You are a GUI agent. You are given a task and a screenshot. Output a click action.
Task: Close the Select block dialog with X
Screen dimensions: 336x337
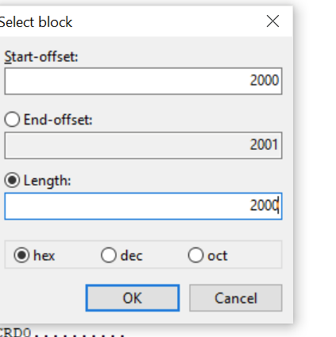point(272,21)
